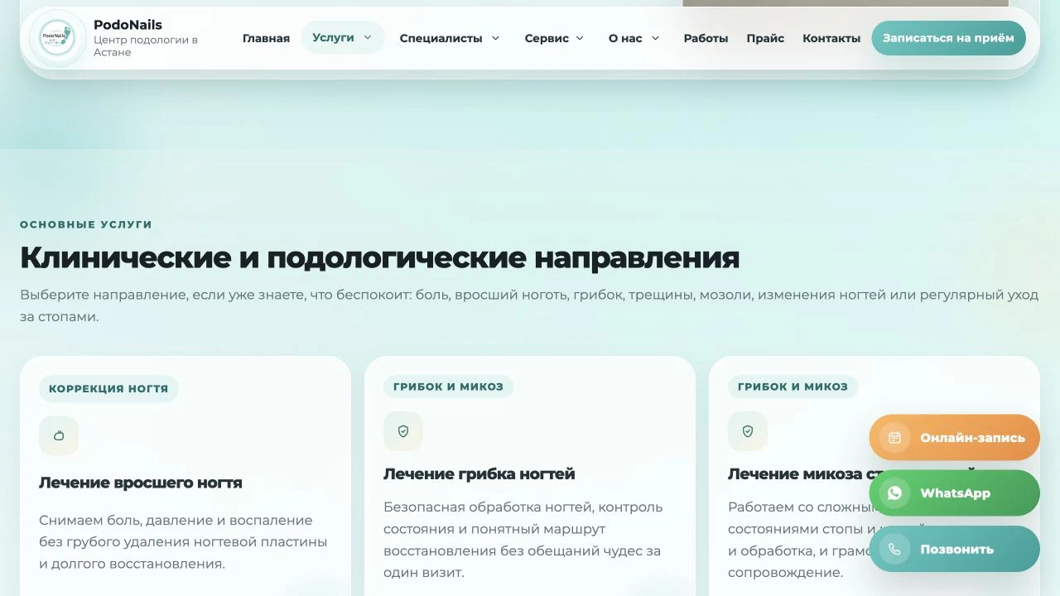
Task: Click the Позвонить floating button
Action: (x=954, y=549)
